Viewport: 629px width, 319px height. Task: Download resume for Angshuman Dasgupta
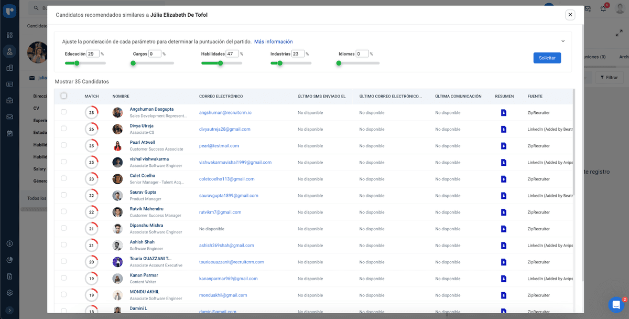click(x=503, y=112)
